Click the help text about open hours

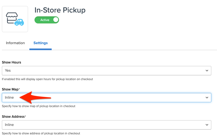(47, 79)
